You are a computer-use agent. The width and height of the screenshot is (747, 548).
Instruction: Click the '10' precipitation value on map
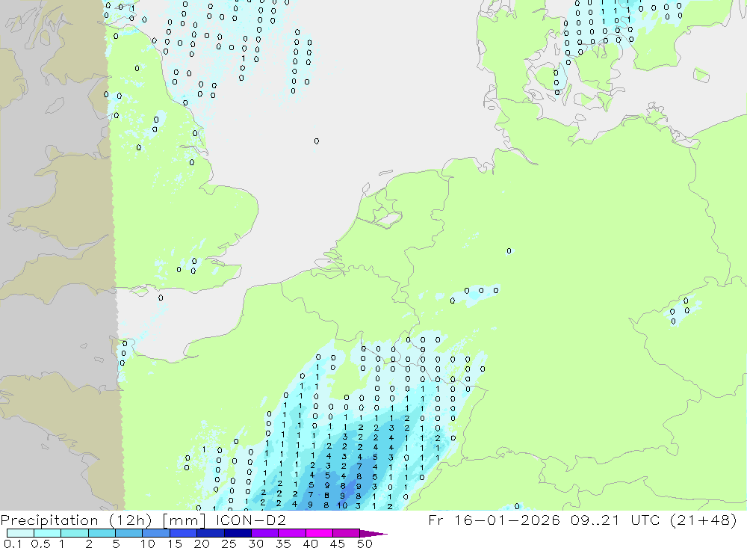click(x=343, y=505)
